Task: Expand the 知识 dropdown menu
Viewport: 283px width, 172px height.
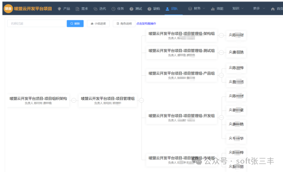Action: (238, 8)
